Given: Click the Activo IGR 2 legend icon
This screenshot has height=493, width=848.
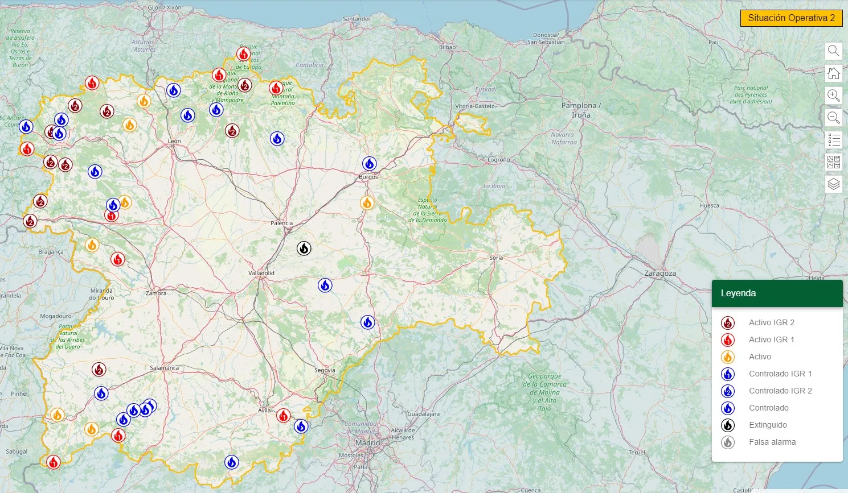Looking at the screenshot, I should tap(728, 323).
